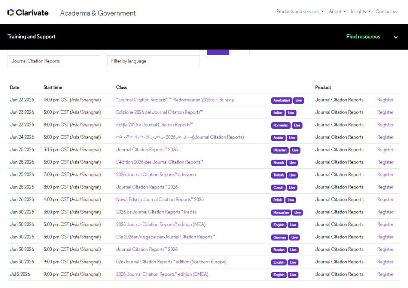
Task: Open the Filter by language field
Action: (x=153, y=61)
